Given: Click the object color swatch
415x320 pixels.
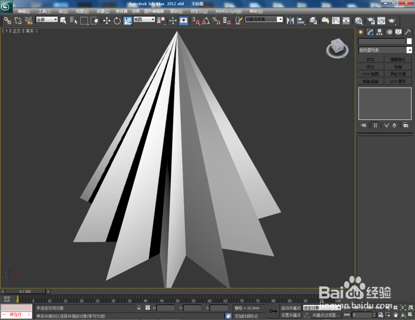Looking at the screenshot, I should (x=409, y=41).
